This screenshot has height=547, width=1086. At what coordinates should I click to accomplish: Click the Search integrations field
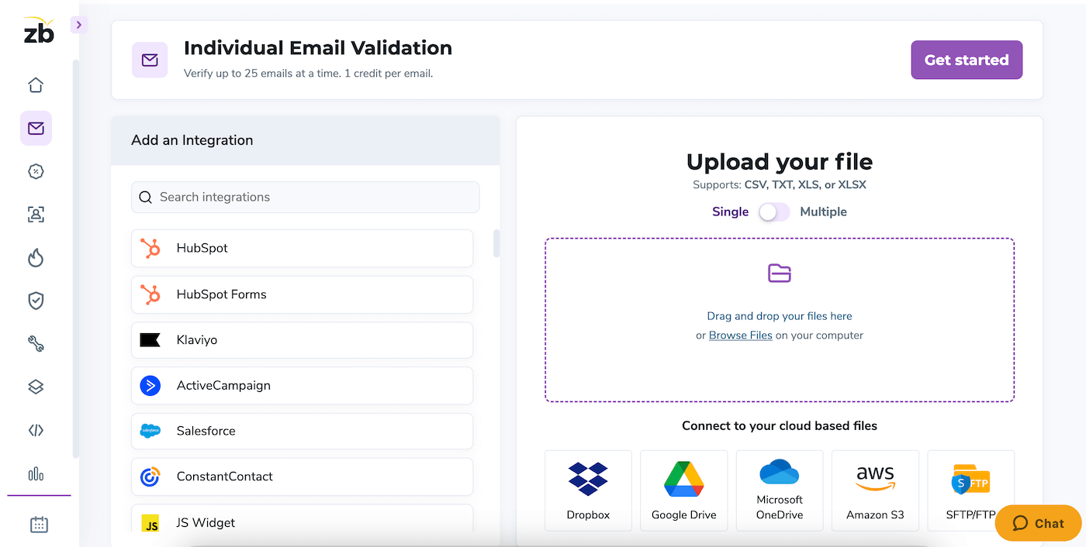click(x=305, y=198)
